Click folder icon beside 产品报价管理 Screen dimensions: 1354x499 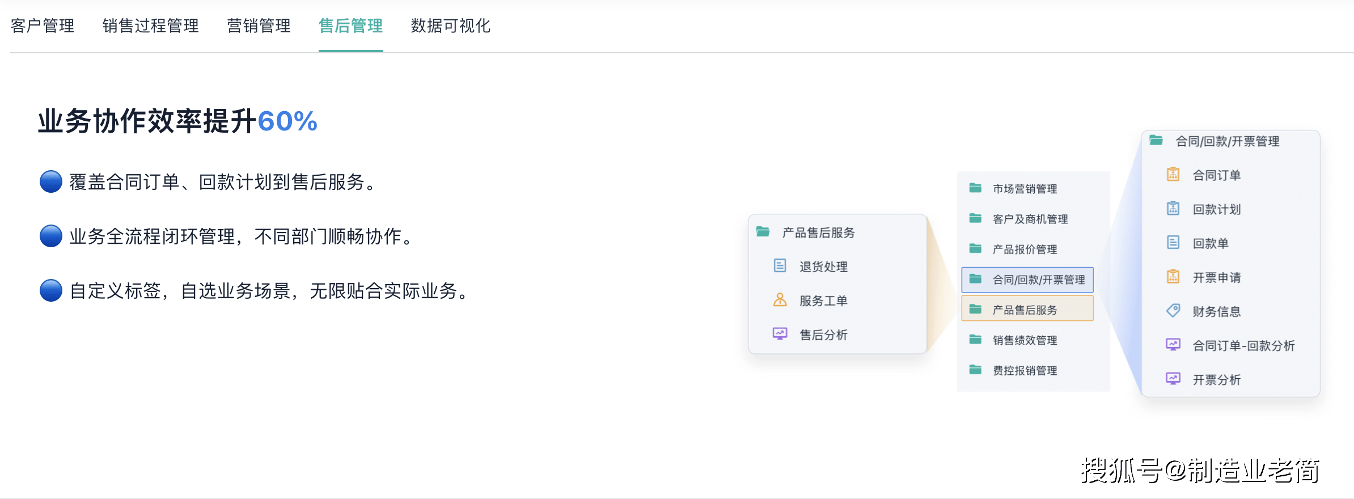pos(975,248)
